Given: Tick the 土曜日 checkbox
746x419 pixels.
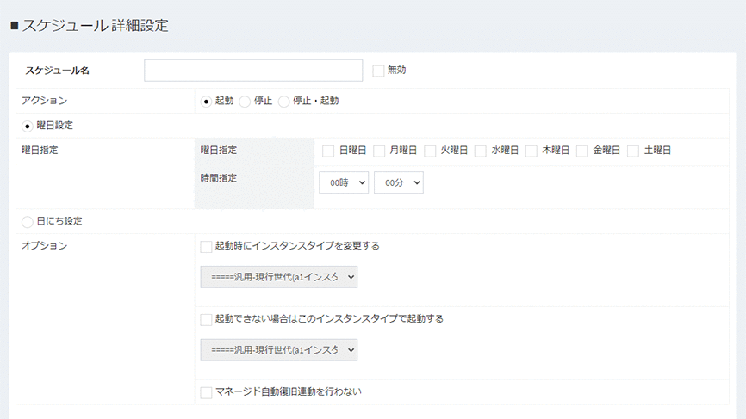Looking at the screenshot, I should tap(633, 151).
